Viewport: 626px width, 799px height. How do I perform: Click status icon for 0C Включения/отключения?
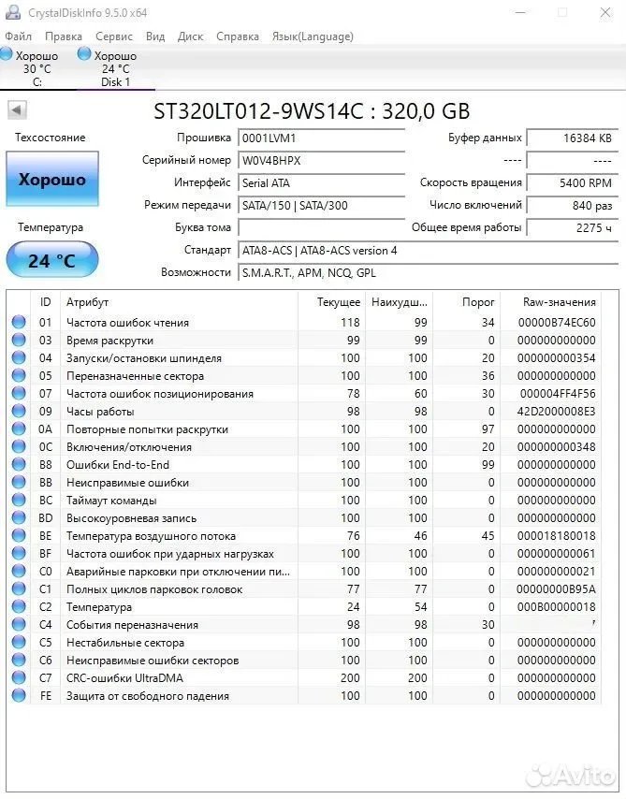coord(19,447)
